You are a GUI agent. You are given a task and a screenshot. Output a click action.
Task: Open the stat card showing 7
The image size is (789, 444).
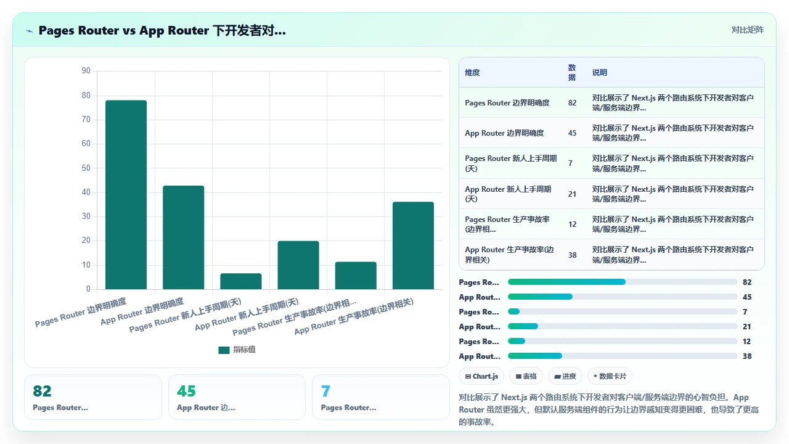[x=381, y=397]
